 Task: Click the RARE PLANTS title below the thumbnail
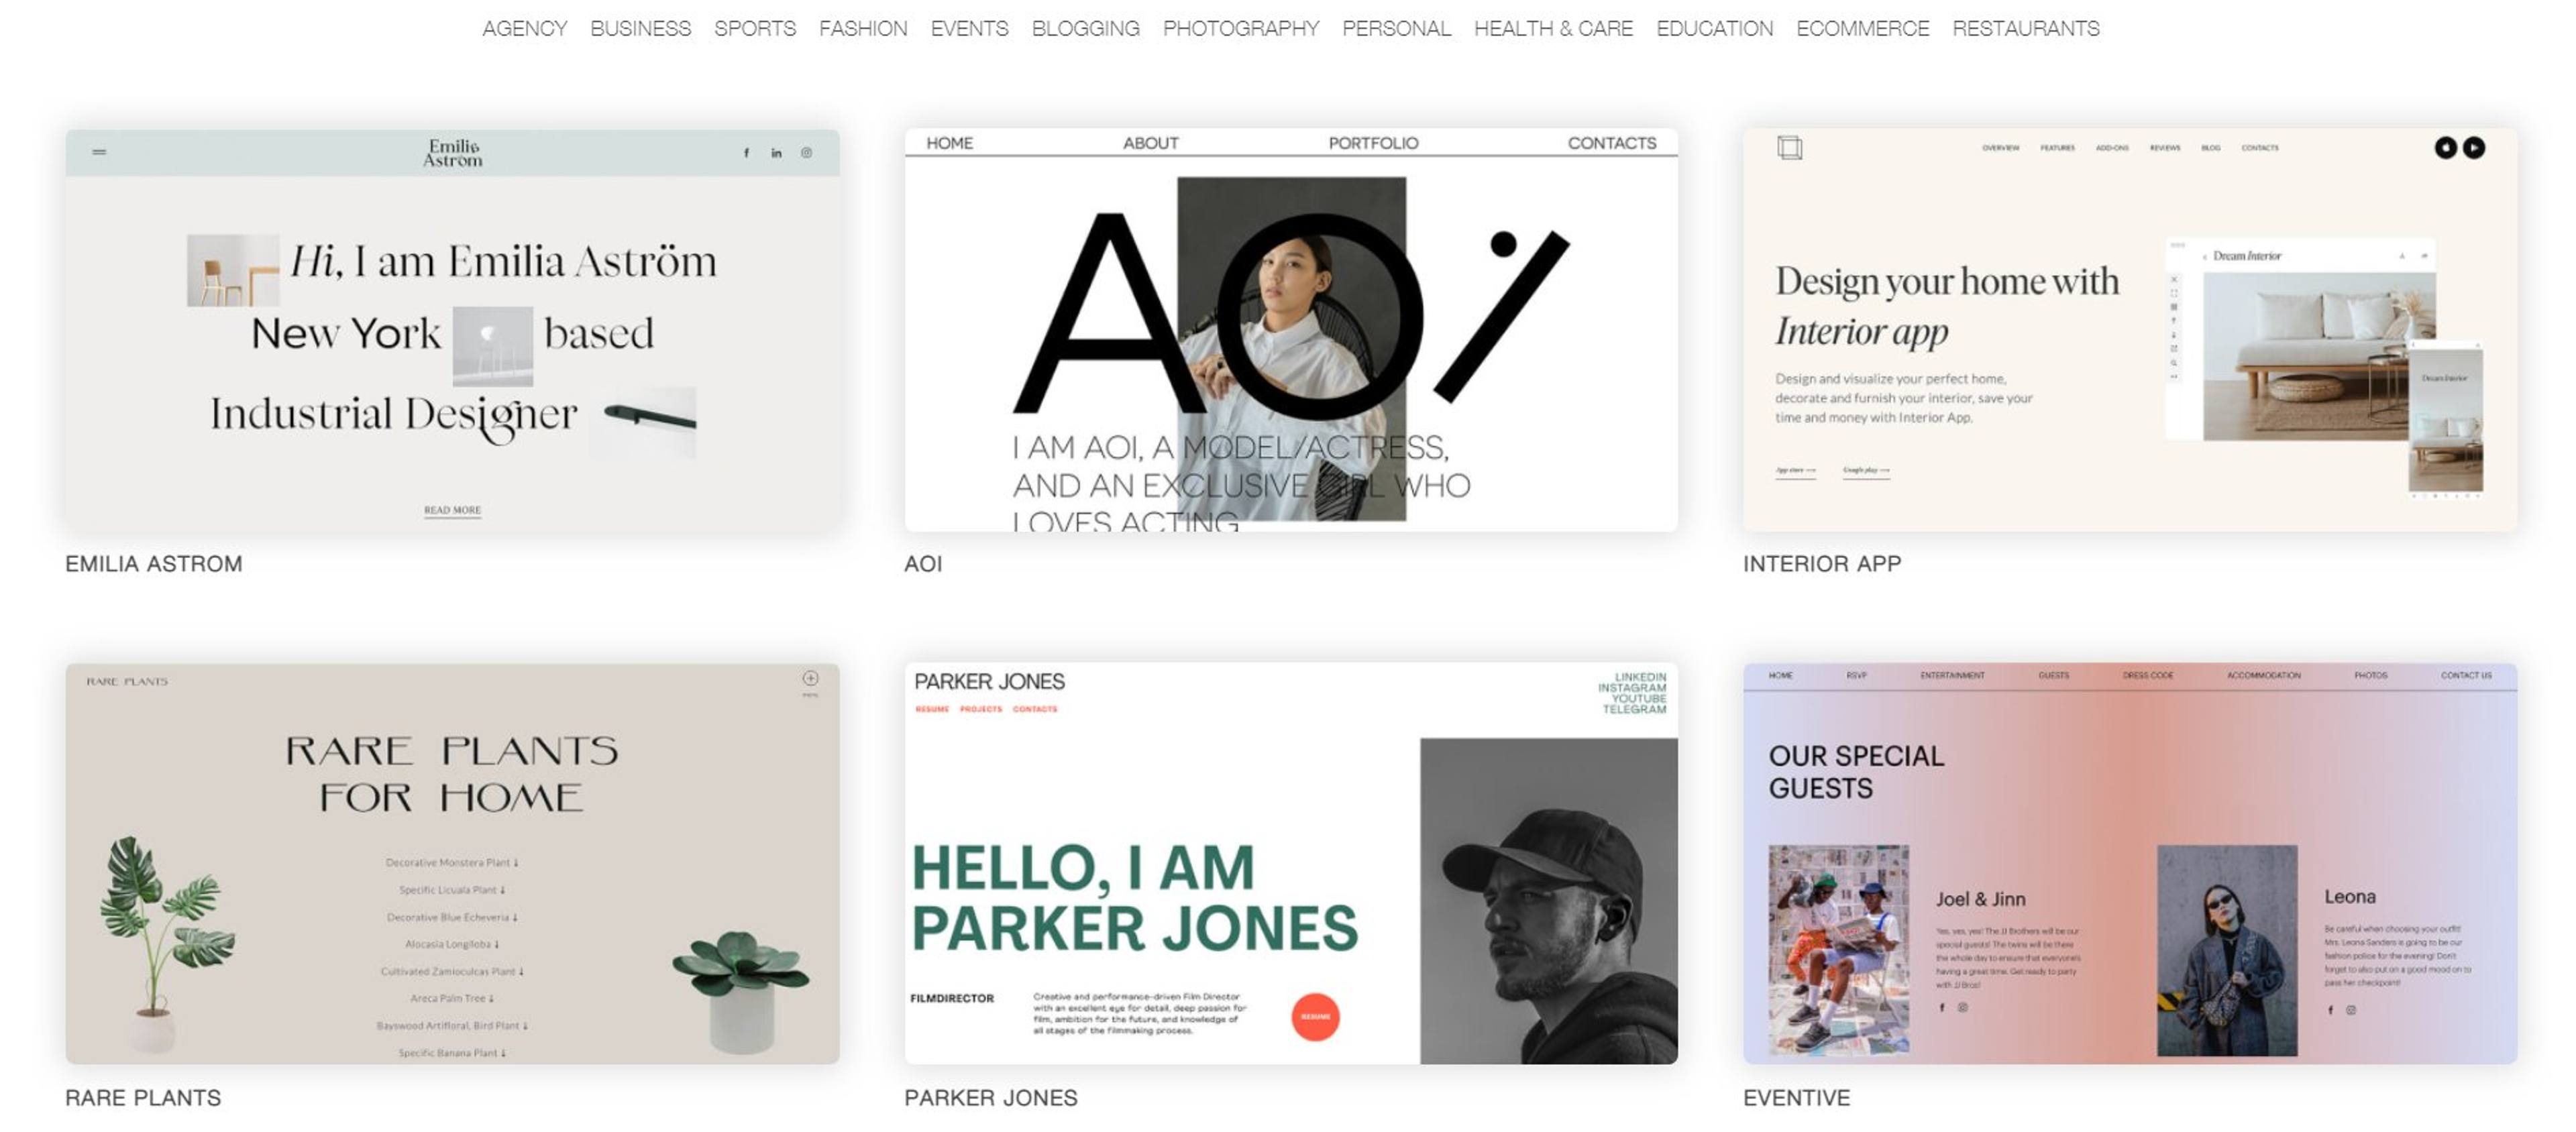[143, 1098]
